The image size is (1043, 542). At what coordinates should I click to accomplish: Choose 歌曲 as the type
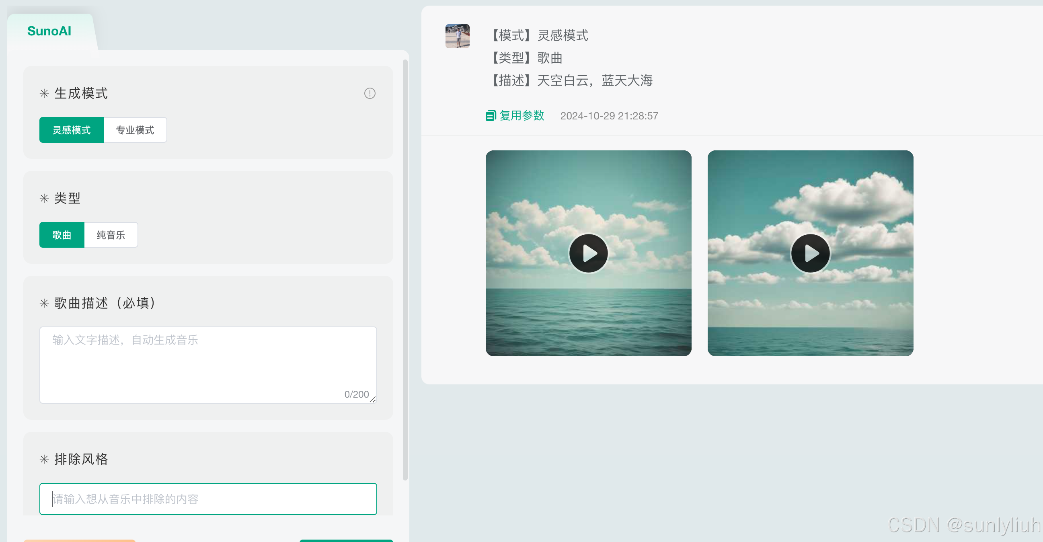coord(62,235)
